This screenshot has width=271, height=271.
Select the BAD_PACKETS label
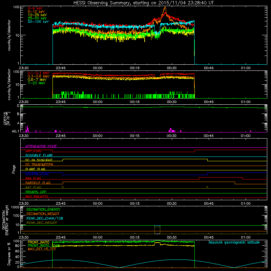pos(37,196)
